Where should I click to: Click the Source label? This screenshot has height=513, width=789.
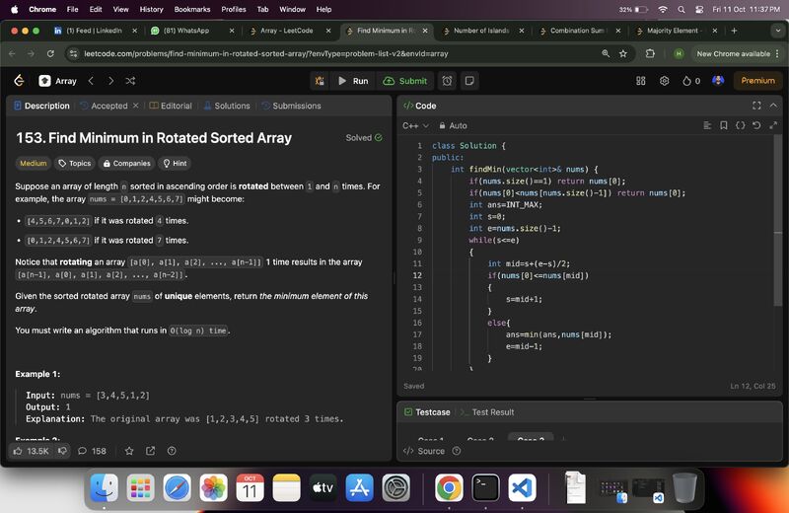[x=431, y=451]
